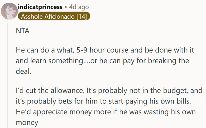Click the username indicatprincess
The height and width of the screenshot is (128, 206).
click(x=40, y=7)
